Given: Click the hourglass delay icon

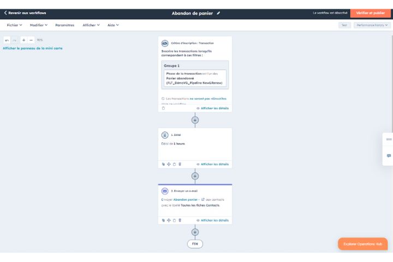Looking at the screenshot, I should tap(165, 135).
